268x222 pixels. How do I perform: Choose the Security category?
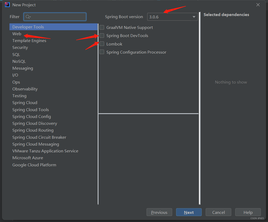(x=54, y=48)
